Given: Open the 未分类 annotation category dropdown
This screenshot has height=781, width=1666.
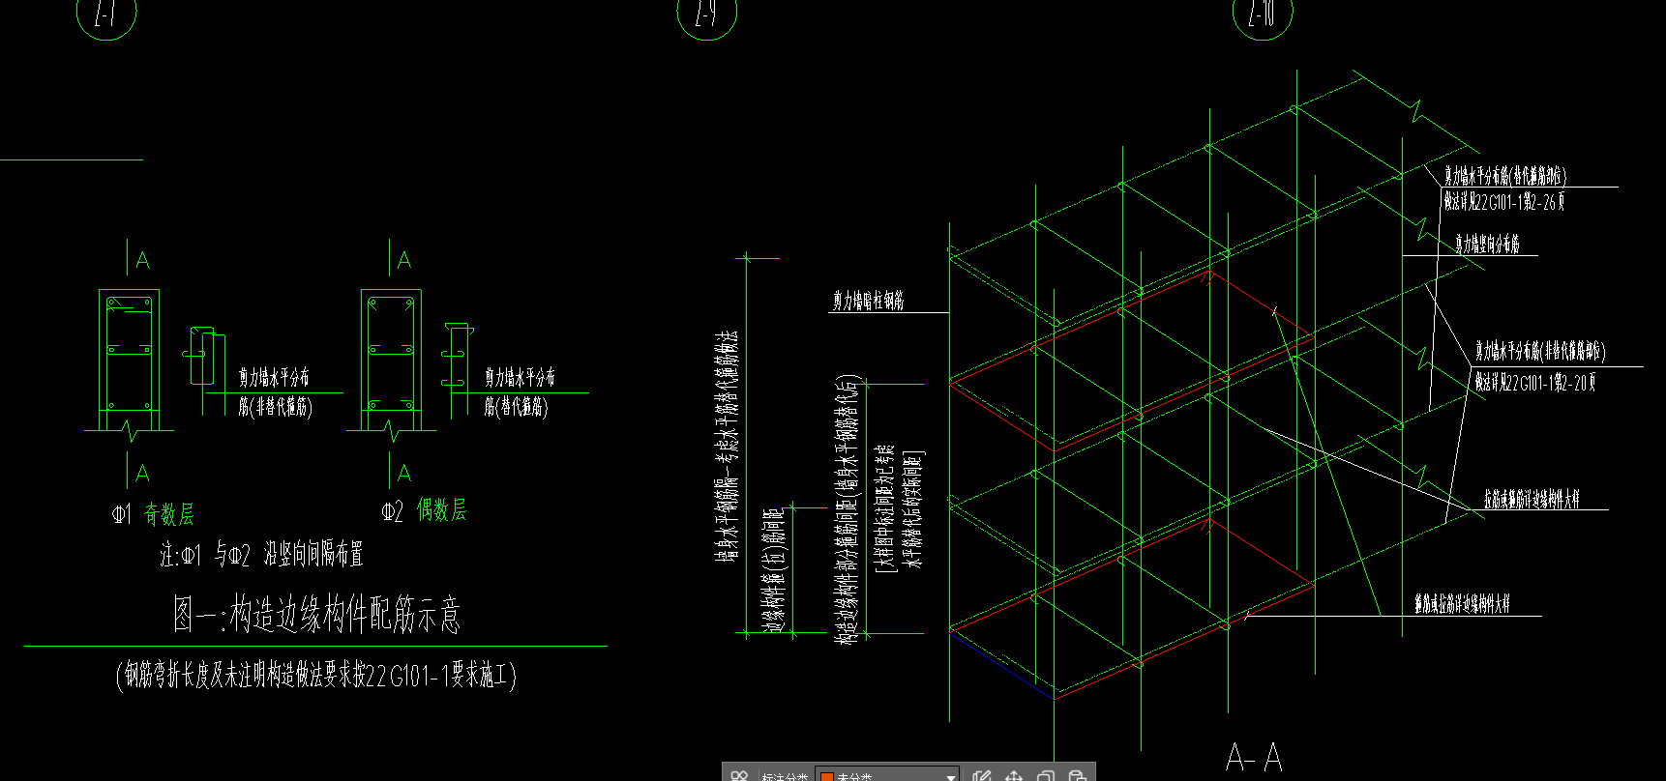Looking at the screenshot, I should coord(888,775).
